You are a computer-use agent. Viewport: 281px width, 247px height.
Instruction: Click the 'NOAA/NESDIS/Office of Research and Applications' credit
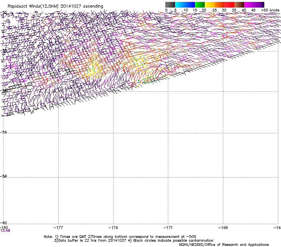coord(224,245)
